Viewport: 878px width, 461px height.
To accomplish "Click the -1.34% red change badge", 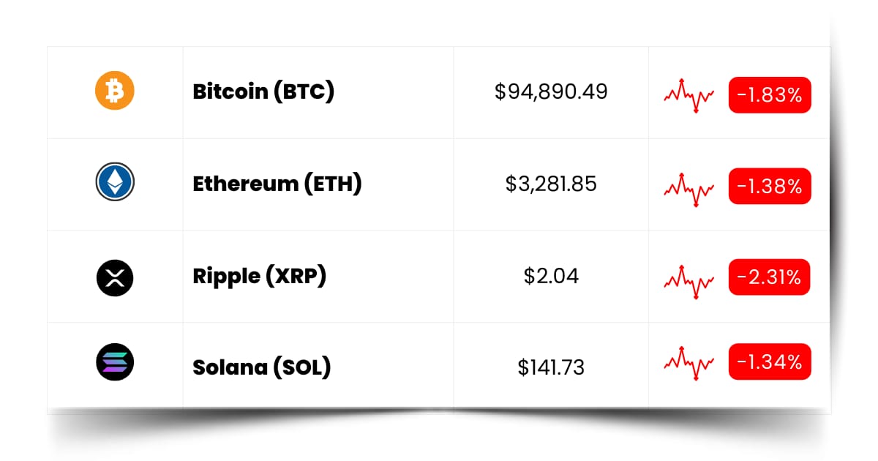I will click(769, 361).
